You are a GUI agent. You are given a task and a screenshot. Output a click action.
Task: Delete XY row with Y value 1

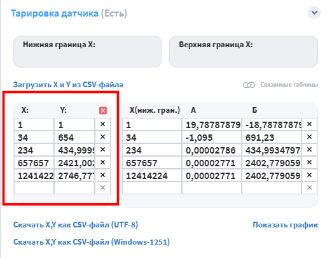pyautogui.click(x=102, y=124)
